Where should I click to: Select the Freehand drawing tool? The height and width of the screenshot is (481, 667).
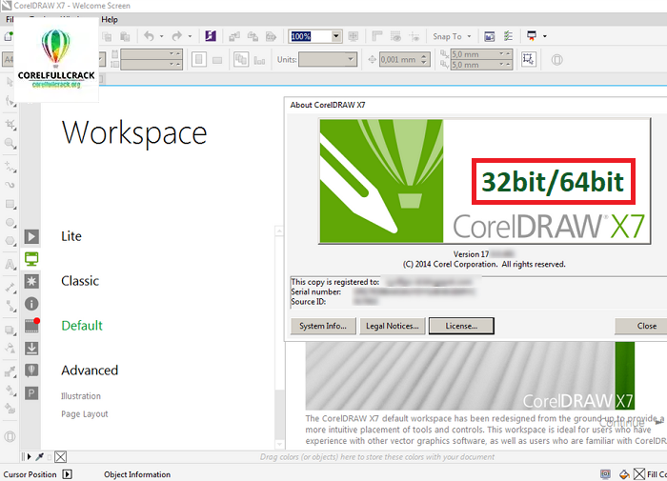pyautogui.click(x=10, y=167)
